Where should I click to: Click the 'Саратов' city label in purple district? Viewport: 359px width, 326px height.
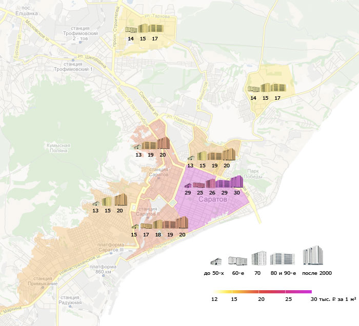click(x=213, y=200)
